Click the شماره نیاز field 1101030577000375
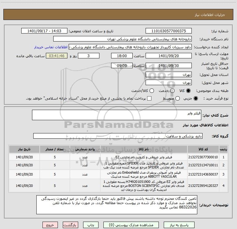Viewport: 237px width, 229px height. click(169, 31)
